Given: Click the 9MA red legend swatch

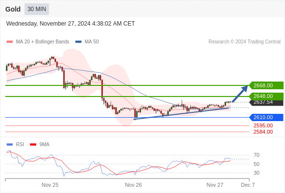Looking at the screenshot, I should coord(33,145).
